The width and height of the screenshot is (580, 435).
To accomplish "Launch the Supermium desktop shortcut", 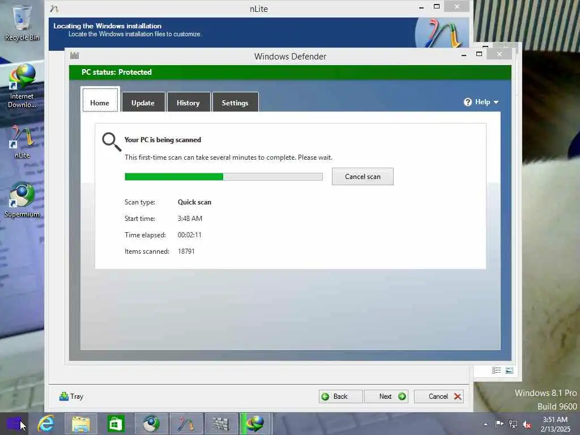I will [22, 200].
